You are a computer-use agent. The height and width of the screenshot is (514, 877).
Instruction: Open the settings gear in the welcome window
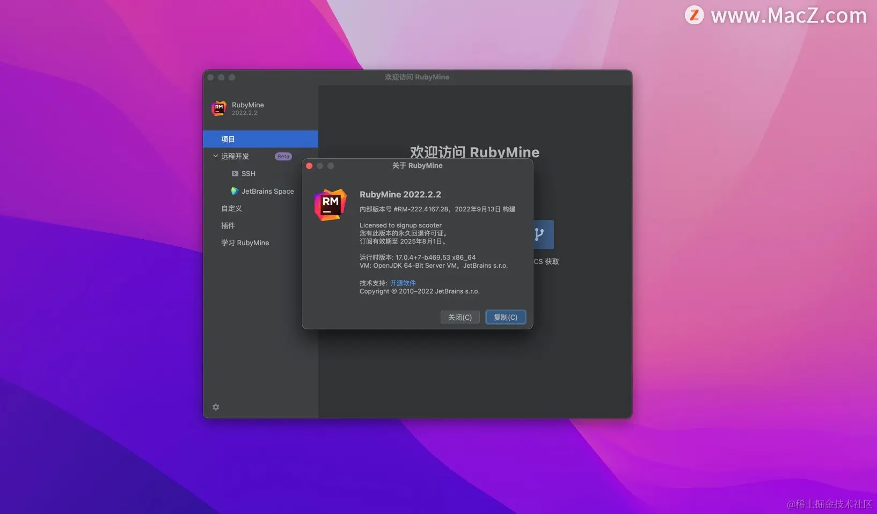(216, 407)
